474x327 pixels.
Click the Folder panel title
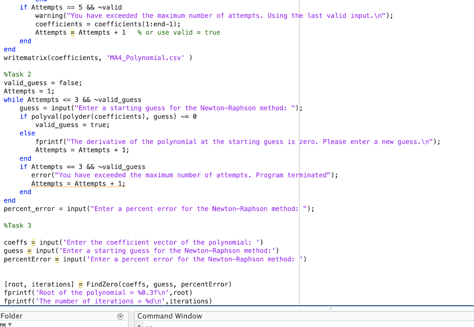(12, 316)
